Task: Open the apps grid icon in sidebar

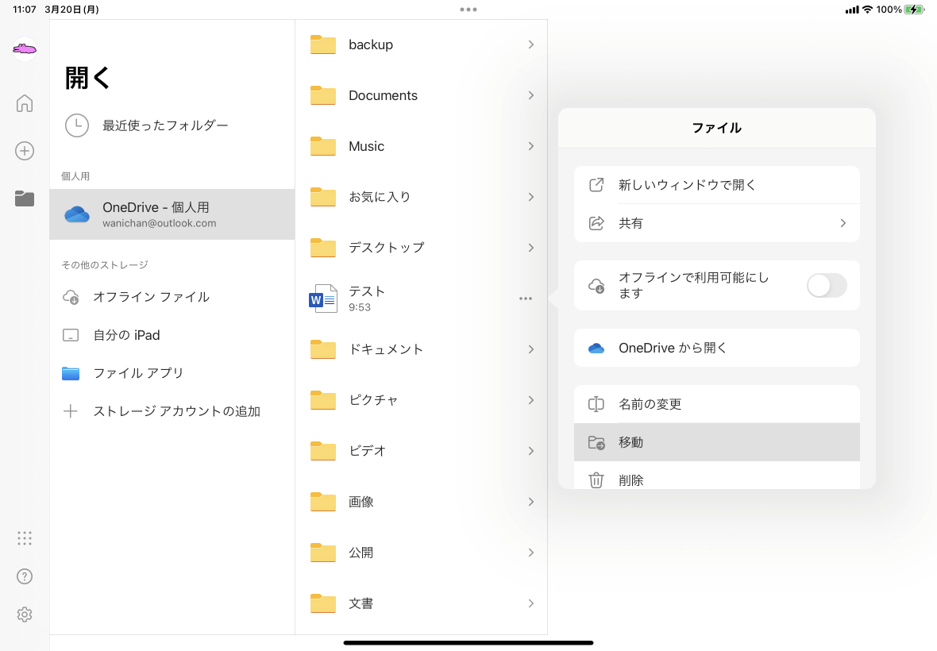Action: pos(25,538)
